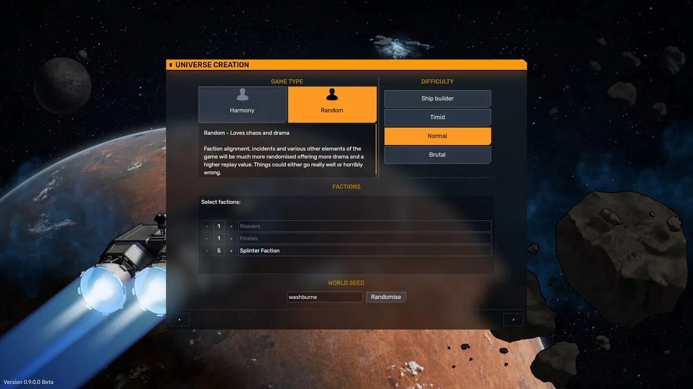Proceed with the right arrow button
Image resolution: width=693 pixels, height=389 pixels.
click(513, 319)
